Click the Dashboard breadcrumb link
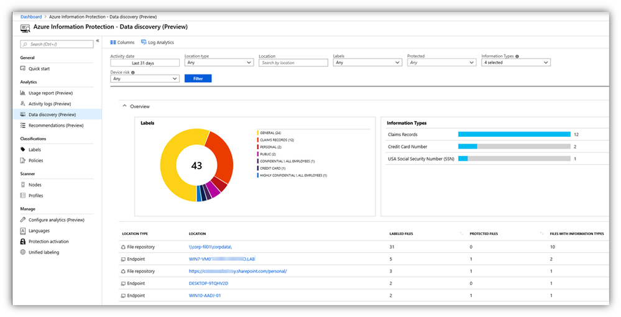The width and height of the screenshot is (621, 317). pos(31,17)
